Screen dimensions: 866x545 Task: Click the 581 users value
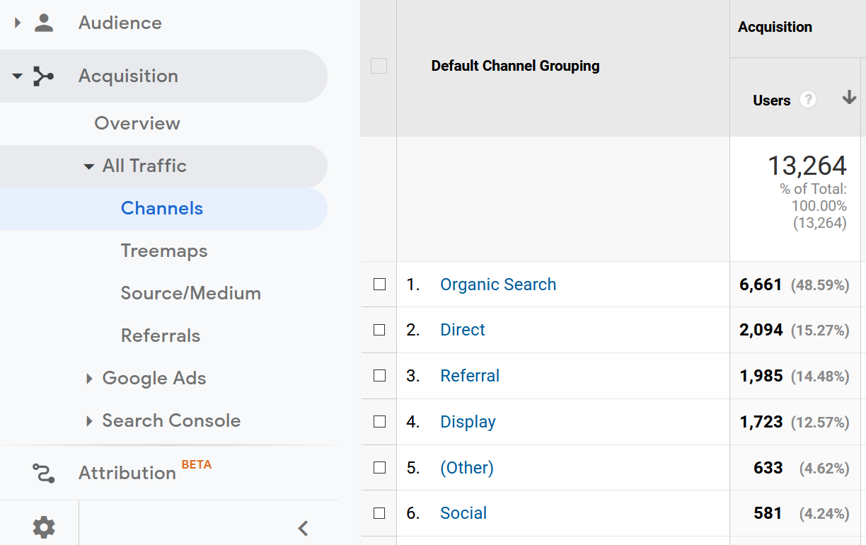(768, 513)
